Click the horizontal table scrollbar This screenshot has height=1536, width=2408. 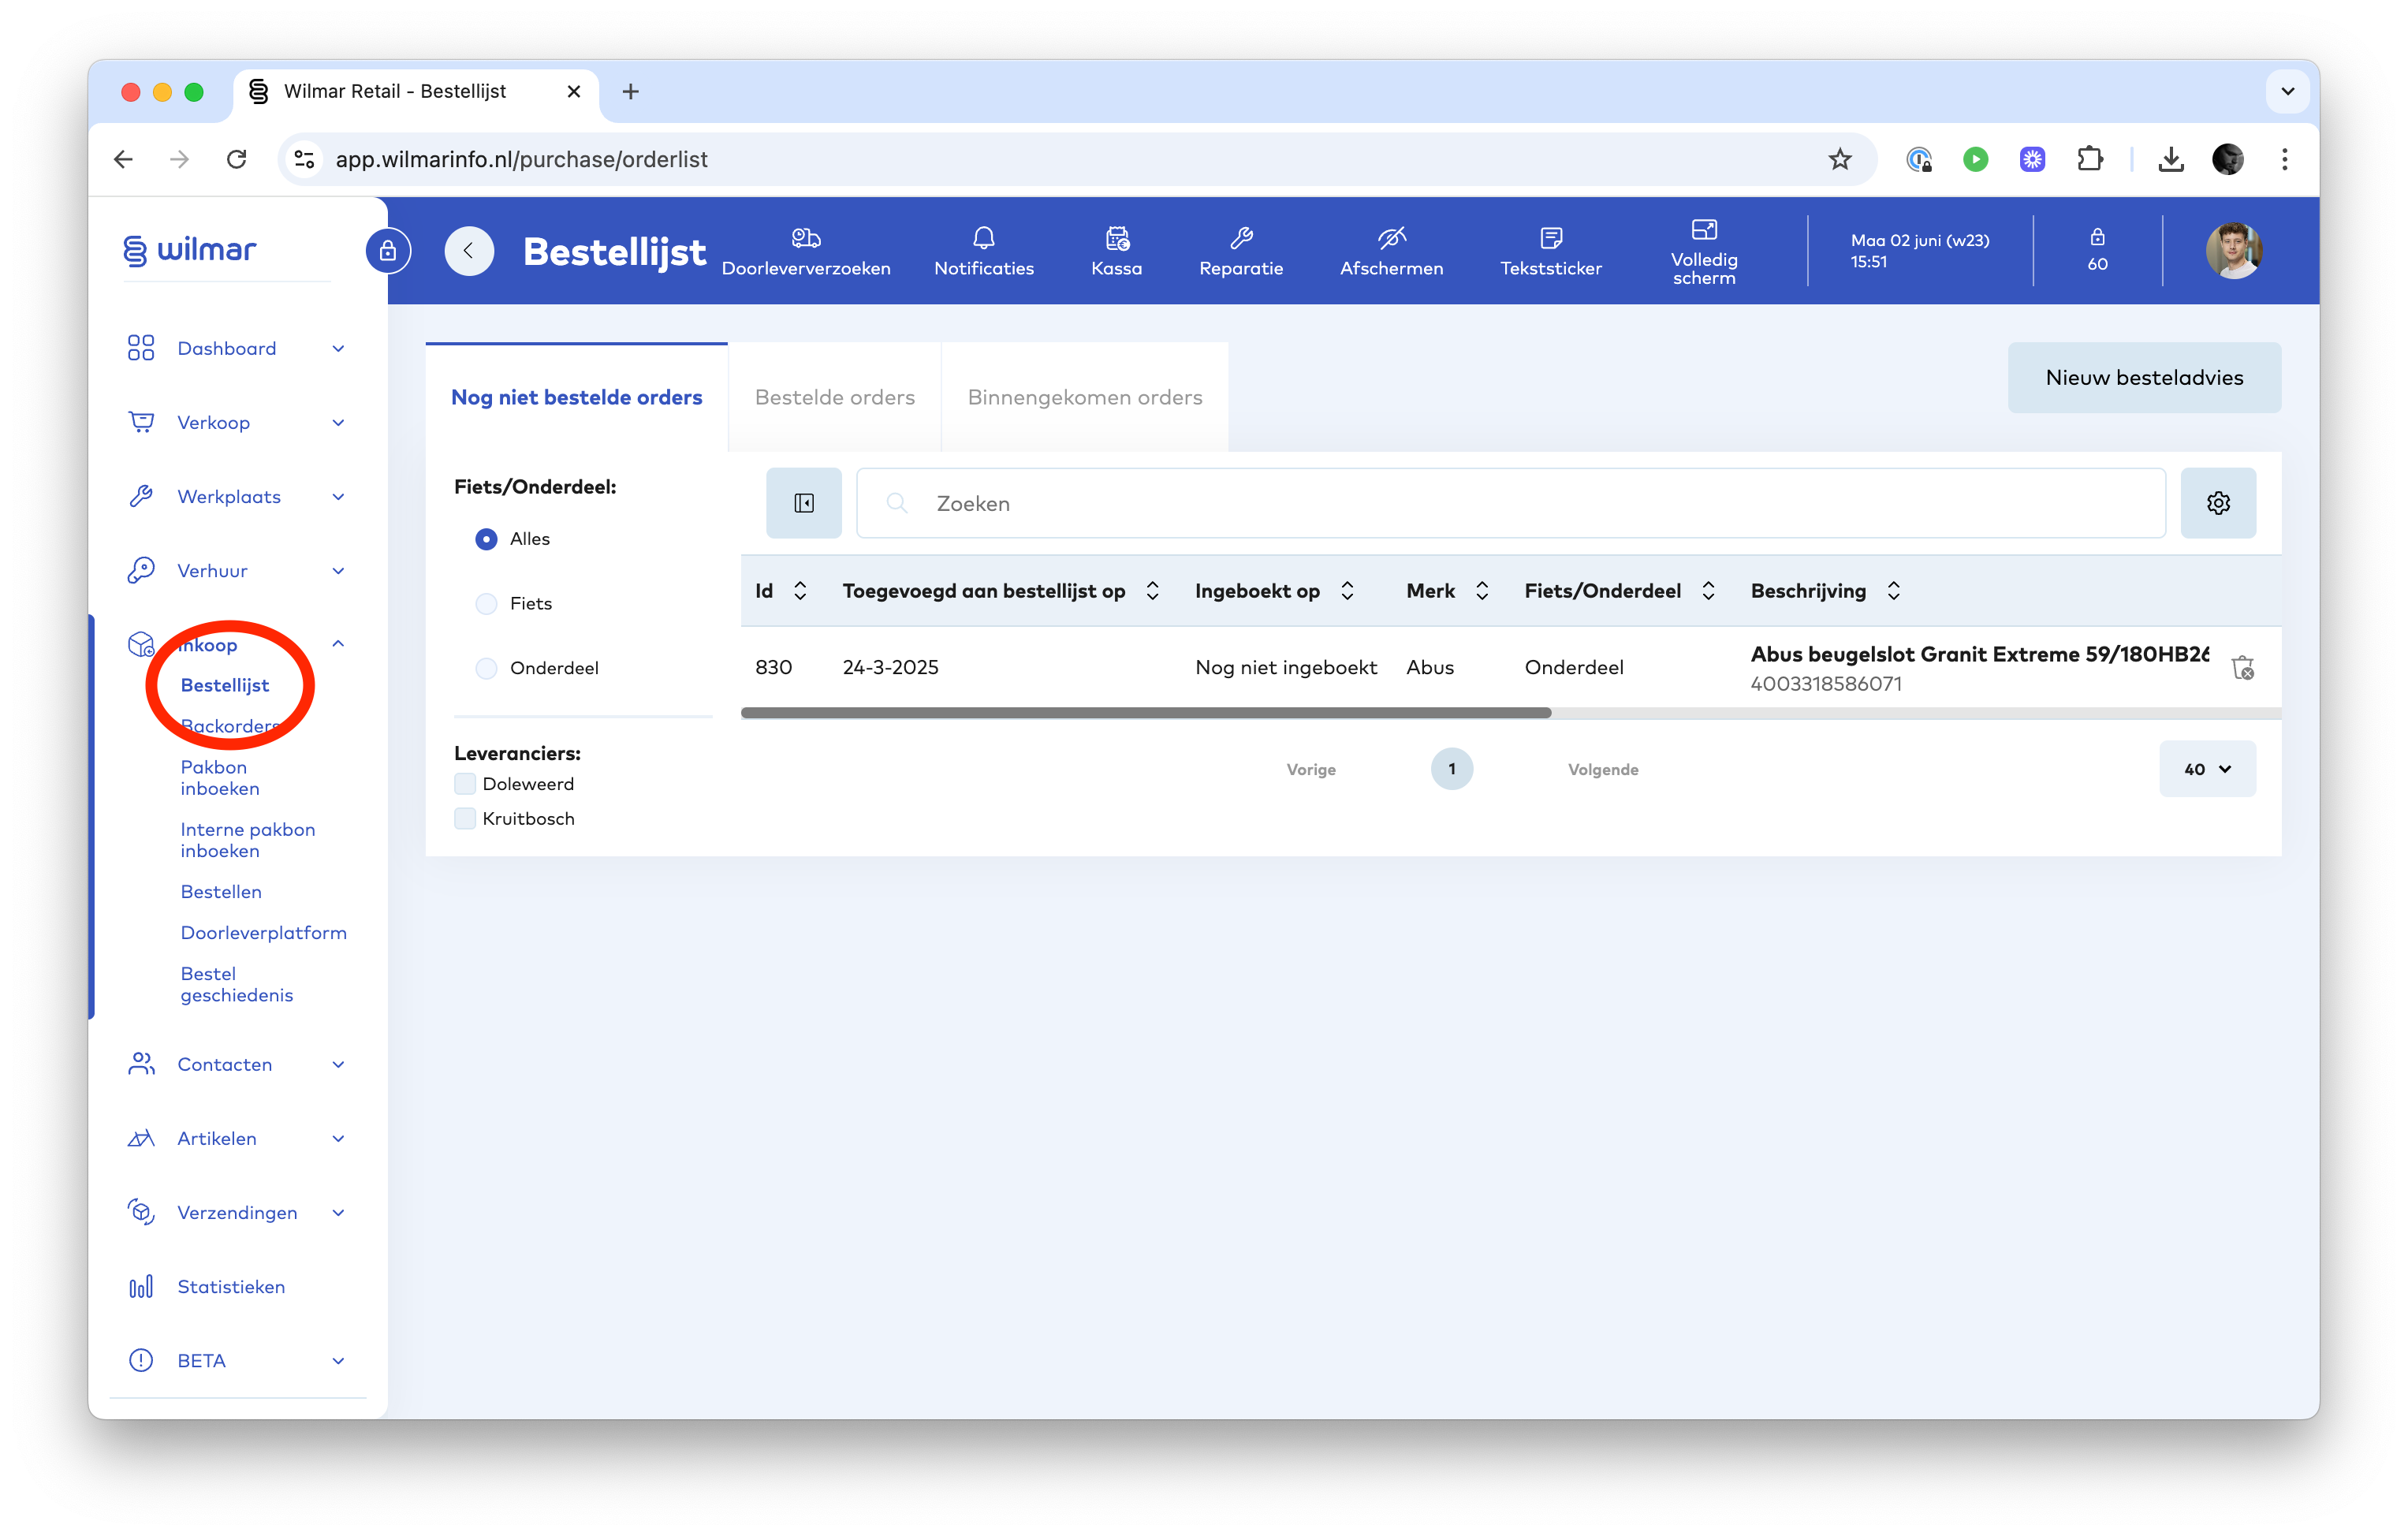click(x=1145, y=713)
